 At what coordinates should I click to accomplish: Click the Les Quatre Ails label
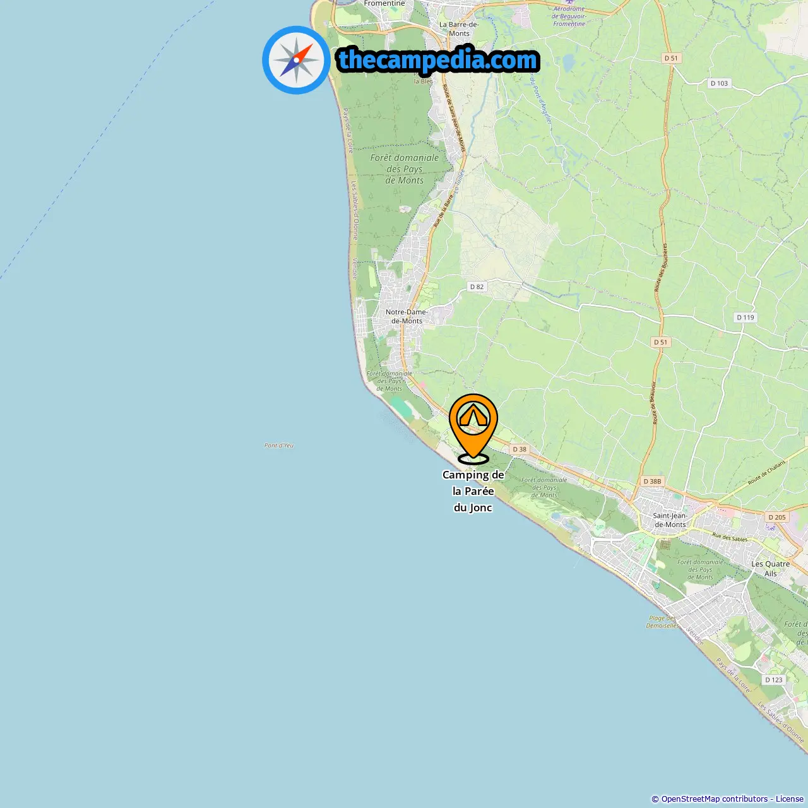click(x=770, y=569)
